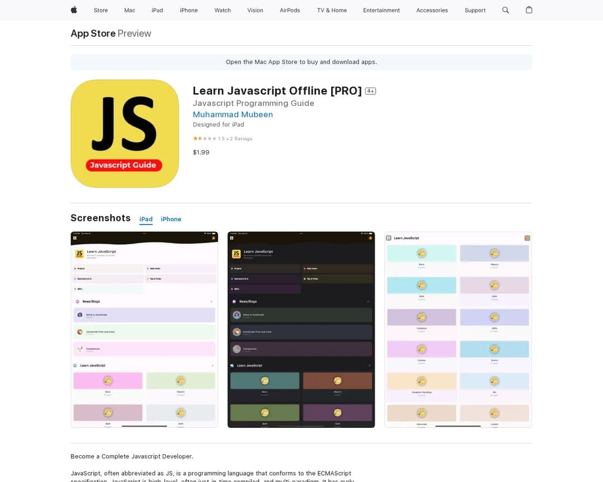Click the star rating icons
The image size is (603, 482).
[204, 138]
